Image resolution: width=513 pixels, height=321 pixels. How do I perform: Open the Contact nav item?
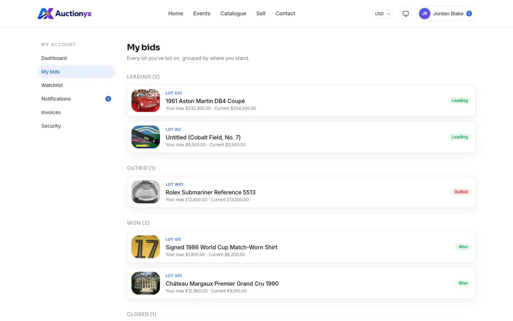coord(285,14)
